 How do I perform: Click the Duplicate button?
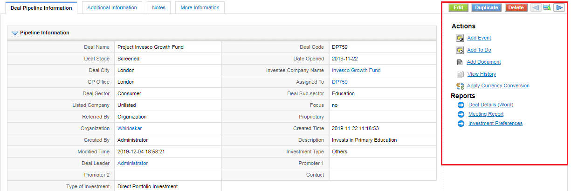[487, 7]
